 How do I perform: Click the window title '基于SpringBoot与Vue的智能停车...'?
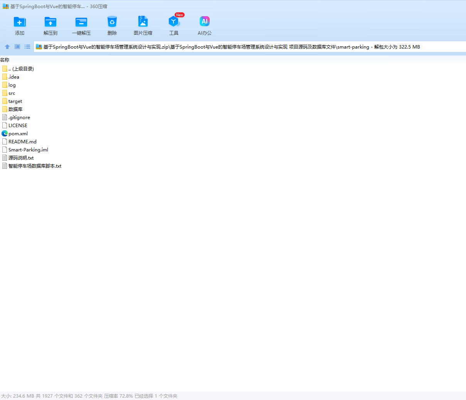(47, 7)
